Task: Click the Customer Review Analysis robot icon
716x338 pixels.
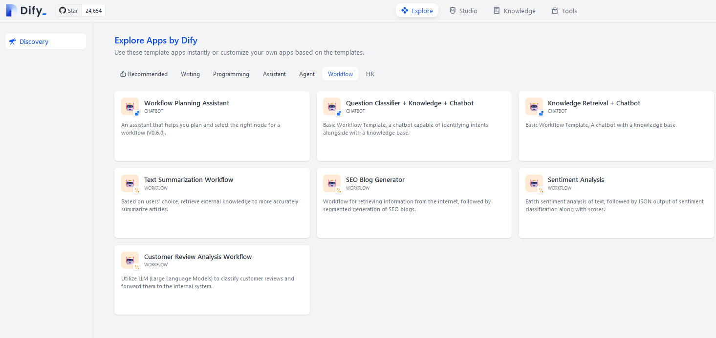Action: [130, 260]
